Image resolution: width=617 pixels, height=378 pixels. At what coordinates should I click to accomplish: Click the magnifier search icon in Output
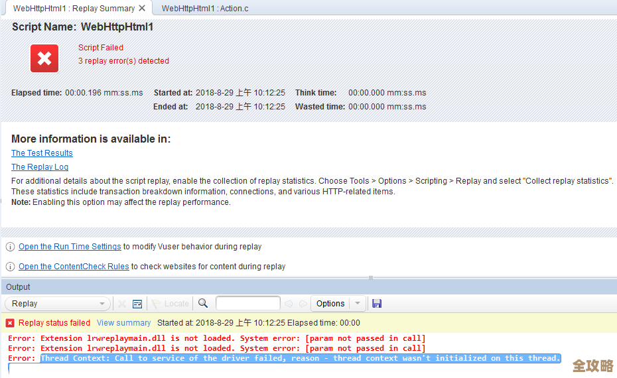(x=203, y=303)
